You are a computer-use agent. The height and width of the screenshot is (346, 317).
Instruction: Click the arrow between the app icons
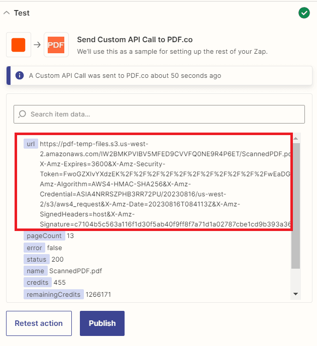tap(37, 45)
